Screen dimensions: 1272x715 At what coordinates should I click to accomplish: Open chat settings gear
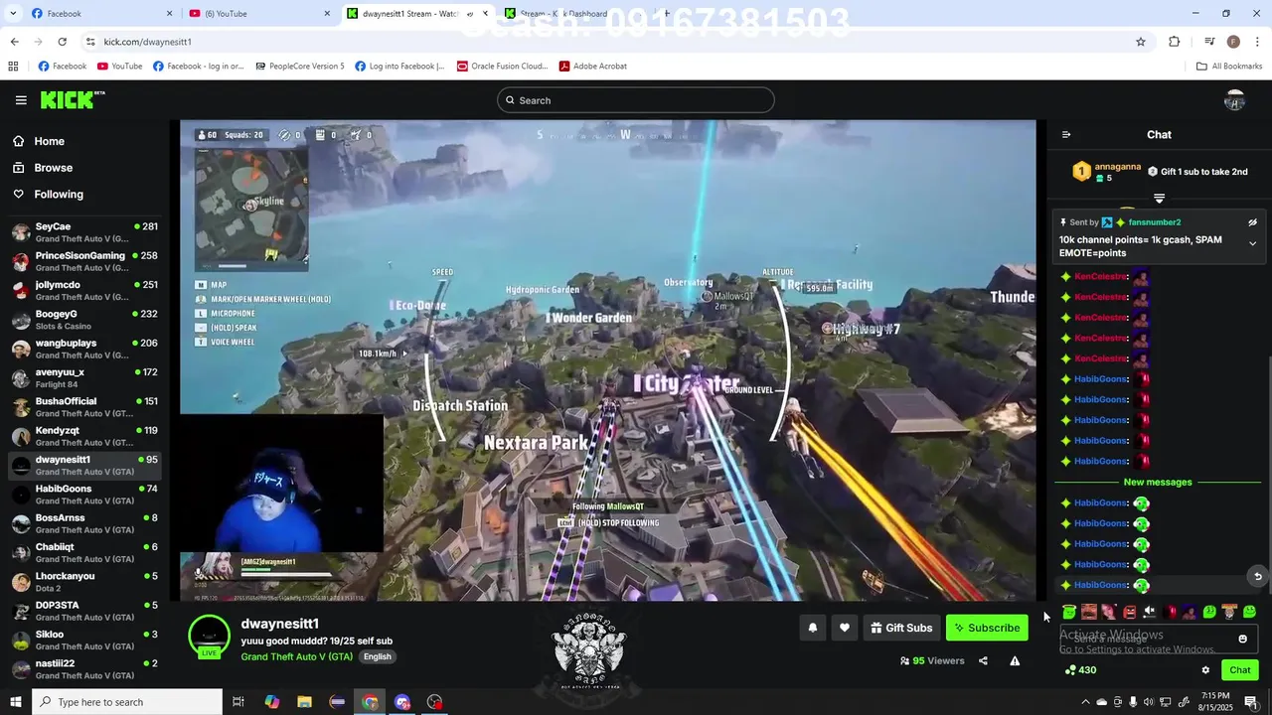click(1205, 670)
